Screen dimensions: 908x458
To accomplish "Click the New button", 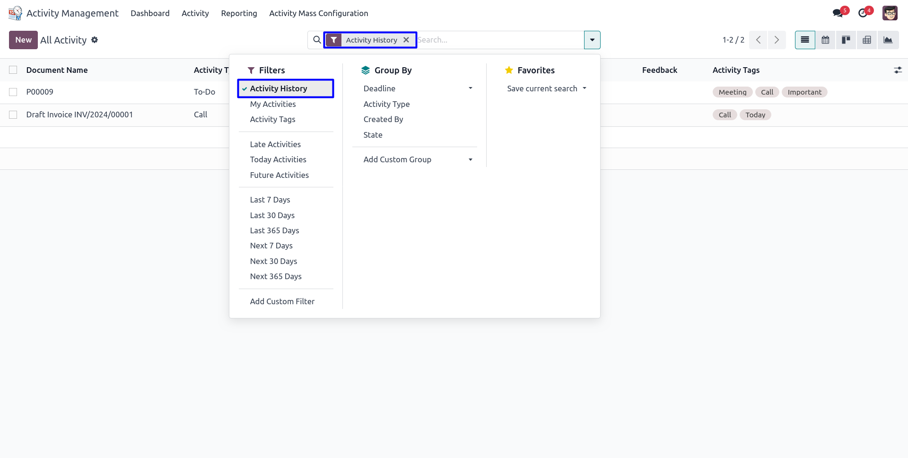I will (23, 40).
